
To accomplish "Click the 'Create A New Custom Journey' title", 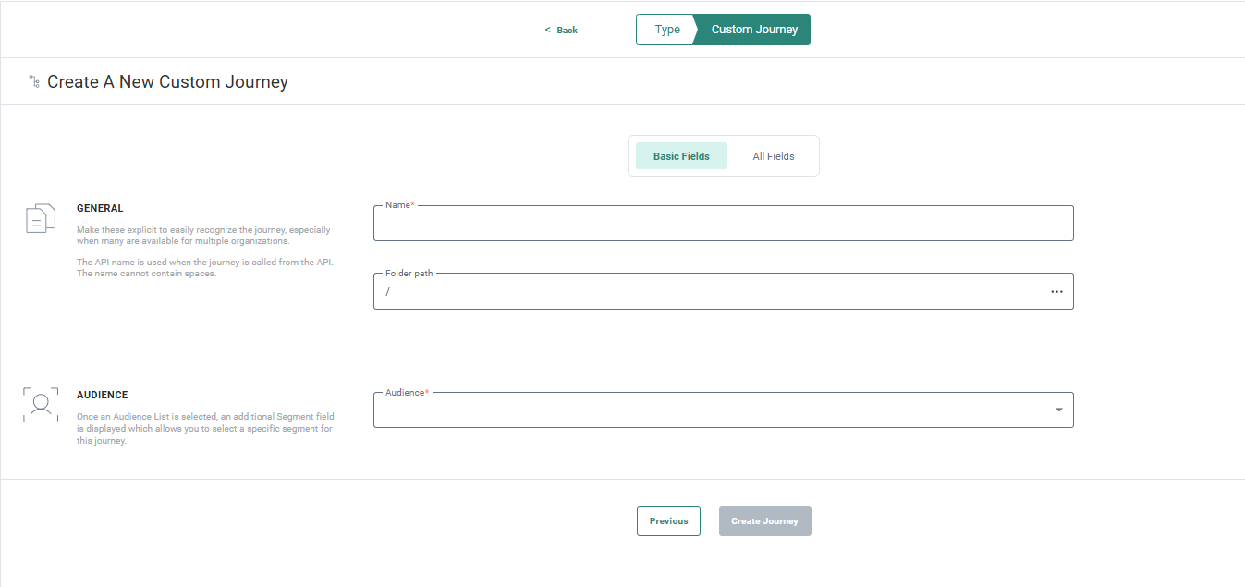I will (x=167, y=82).
